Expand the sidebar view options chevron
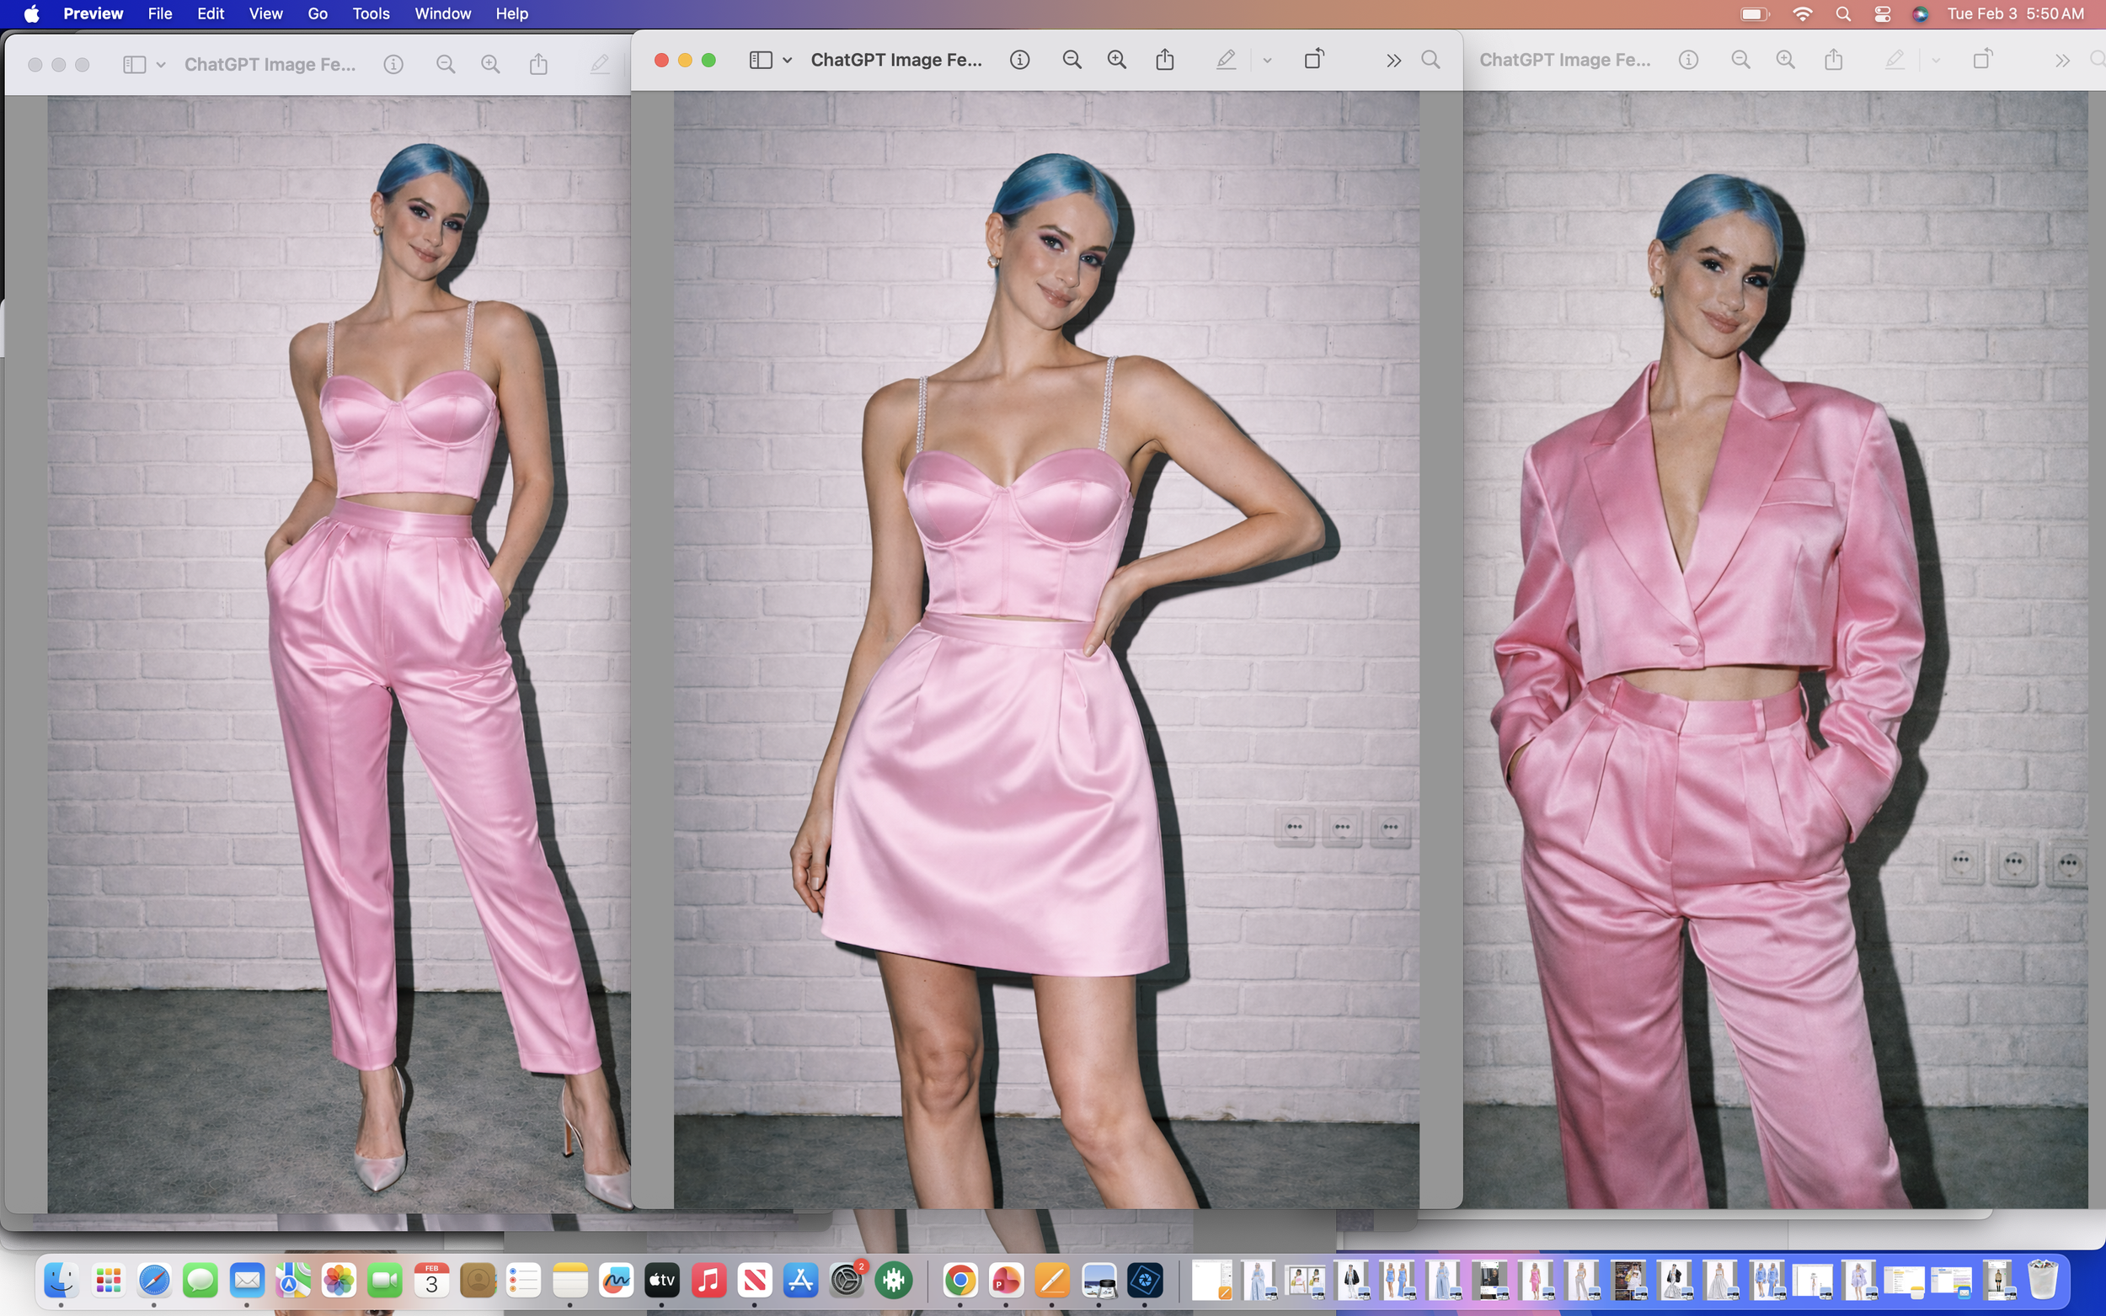2106x1316 pixels. tap(787, 60)
